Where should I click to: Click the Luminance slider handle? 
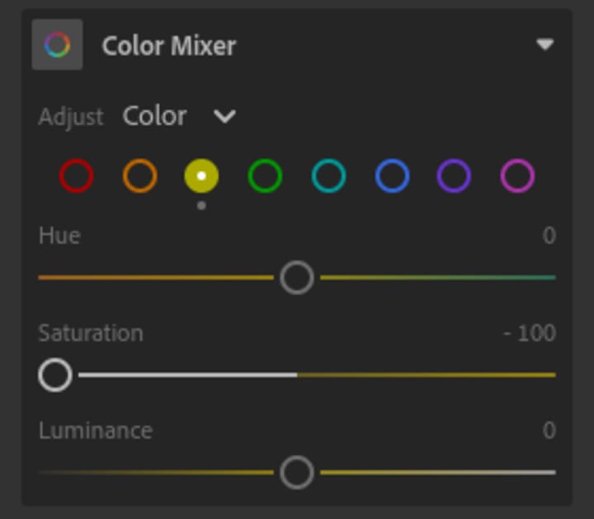click(x=297, y=473)
